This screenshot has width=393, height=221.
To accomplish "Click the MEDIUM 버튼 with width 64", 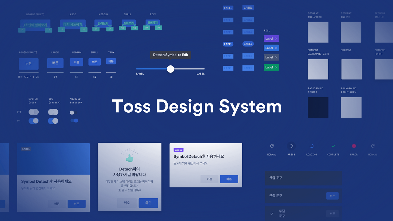I will [x=76, y=62].
